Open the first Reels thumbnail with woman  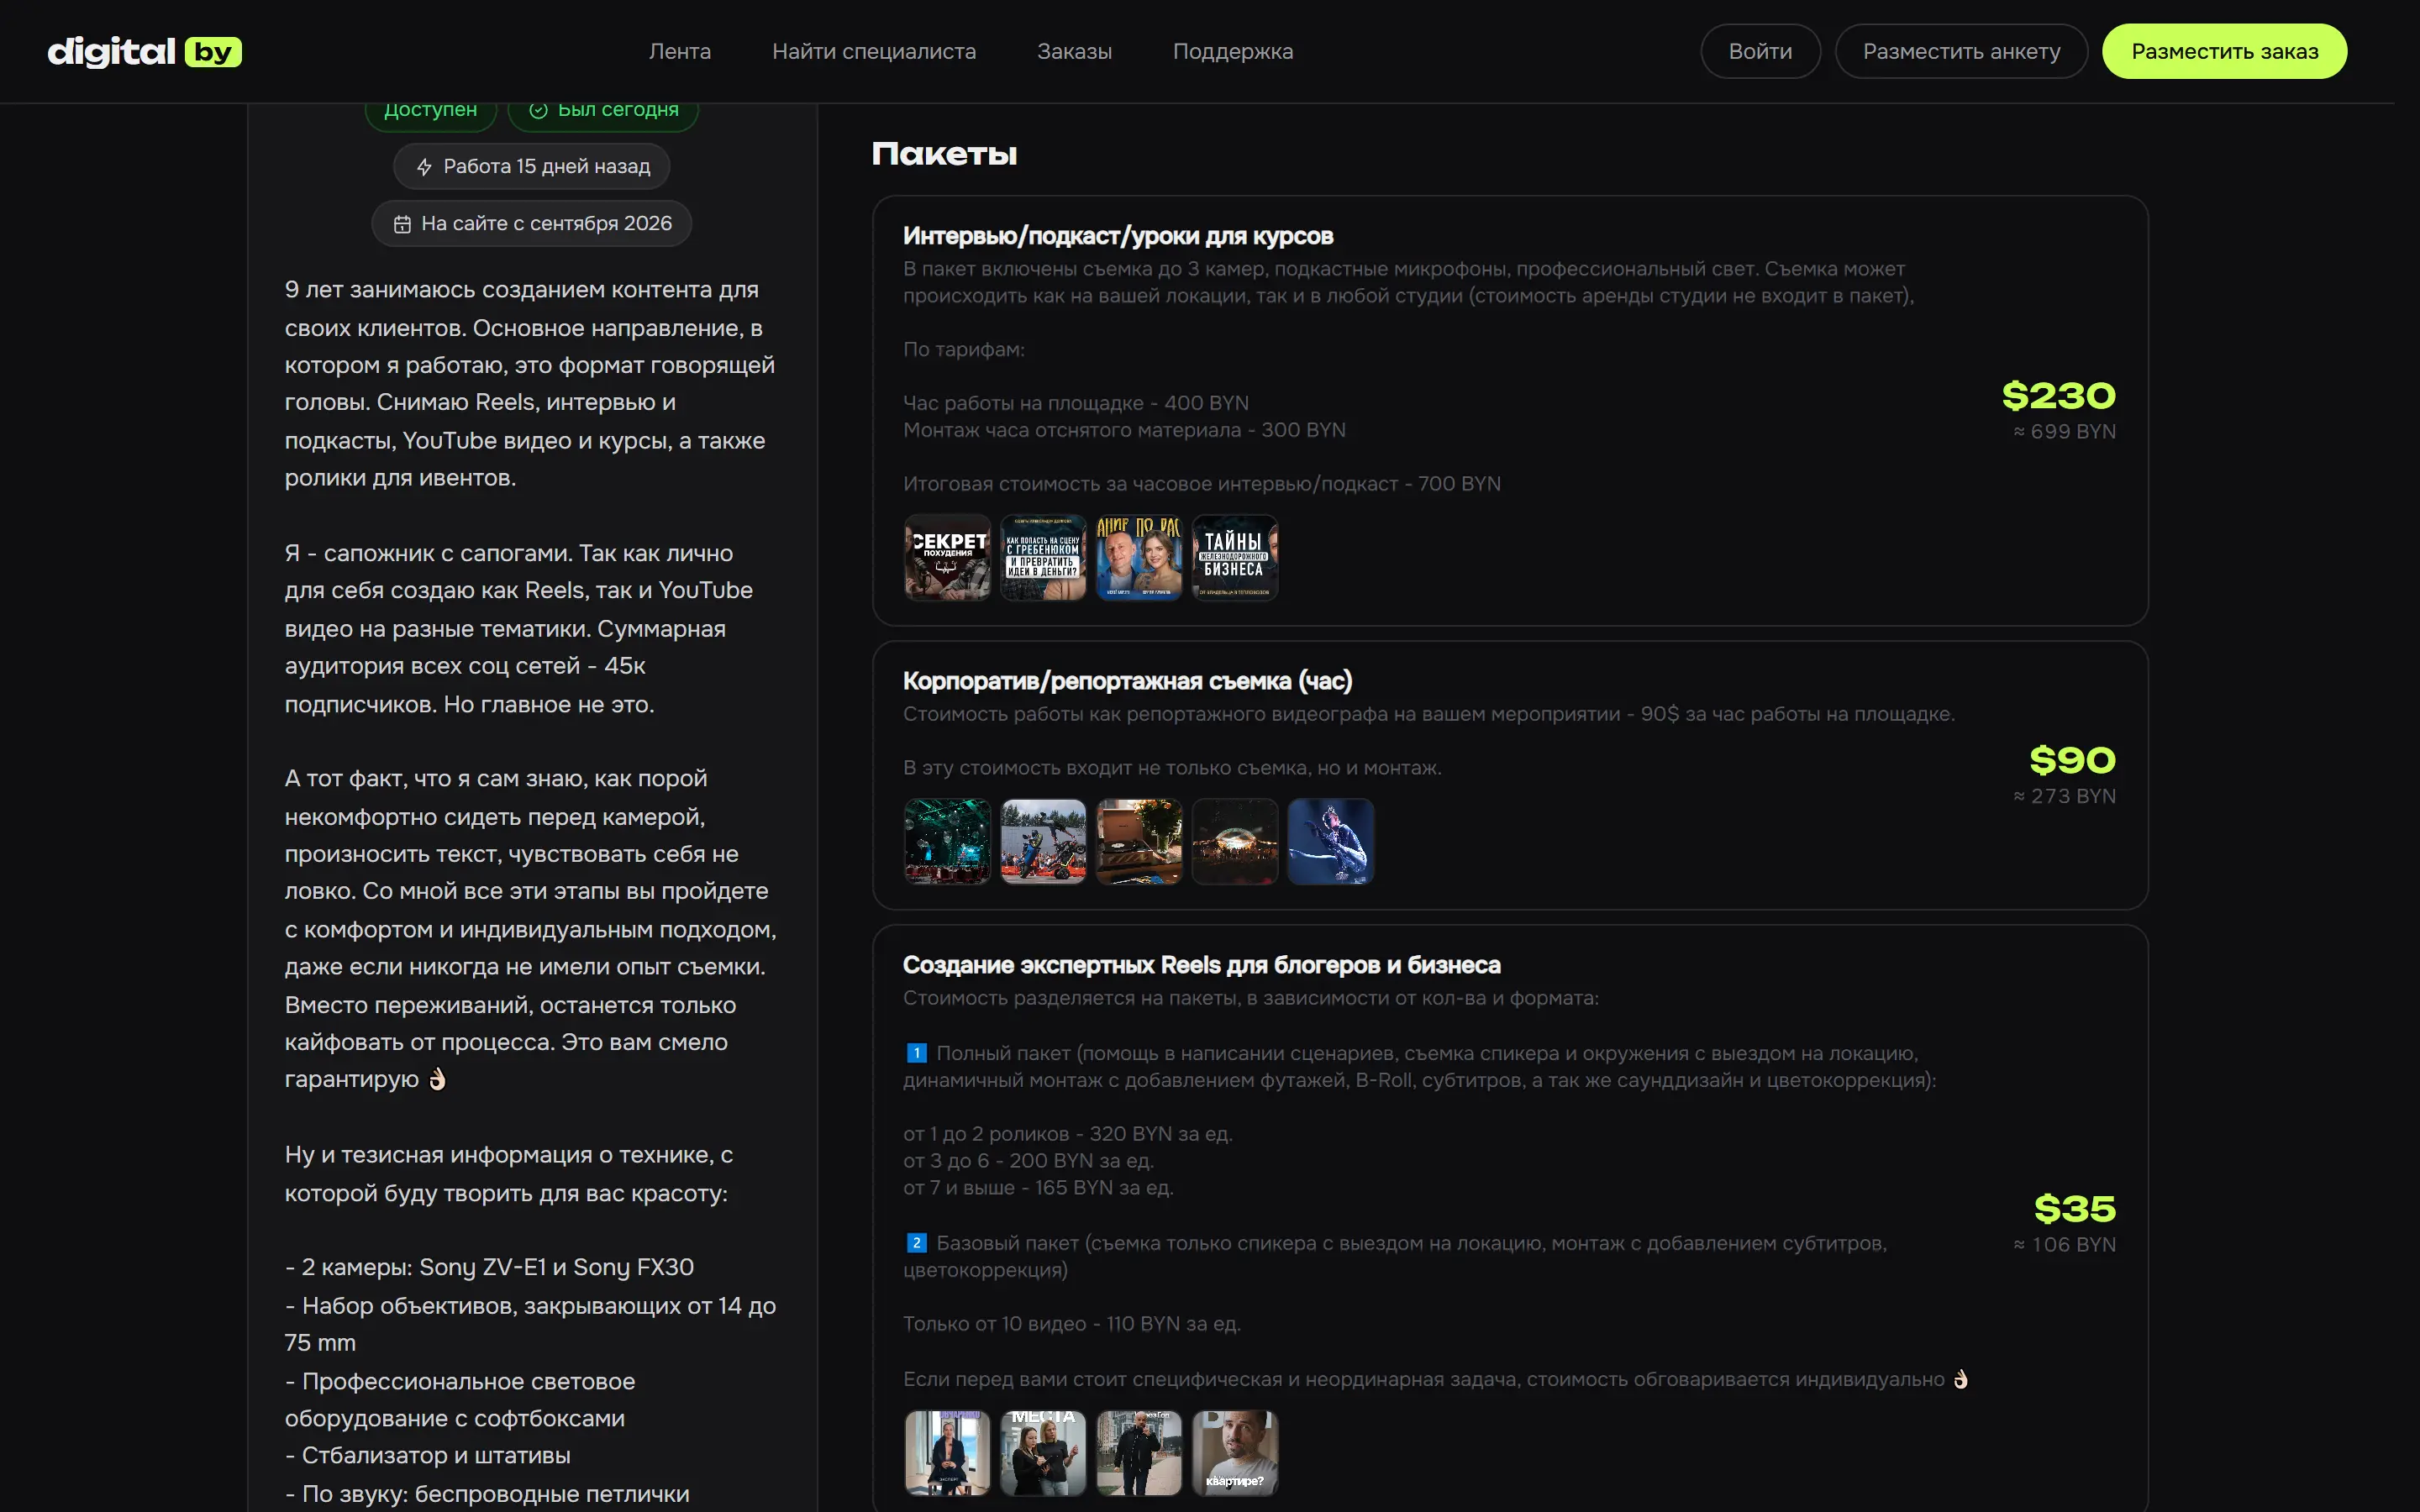pyautogui.click(x=947, y=1453)
